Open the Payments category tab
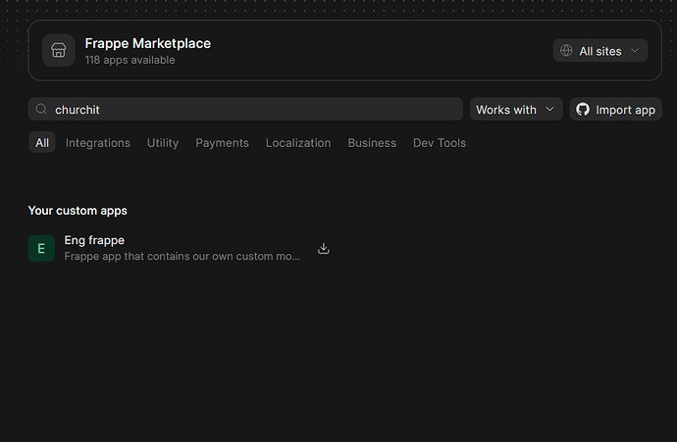Image resolution: width=677 pixels, height=442 pixels. pyautogui.click(x=222, y=143)
